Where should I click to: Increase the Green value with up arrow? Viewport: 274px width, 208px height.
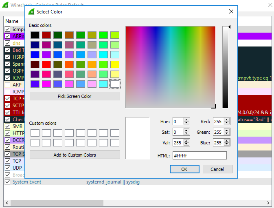coord(227,130)
